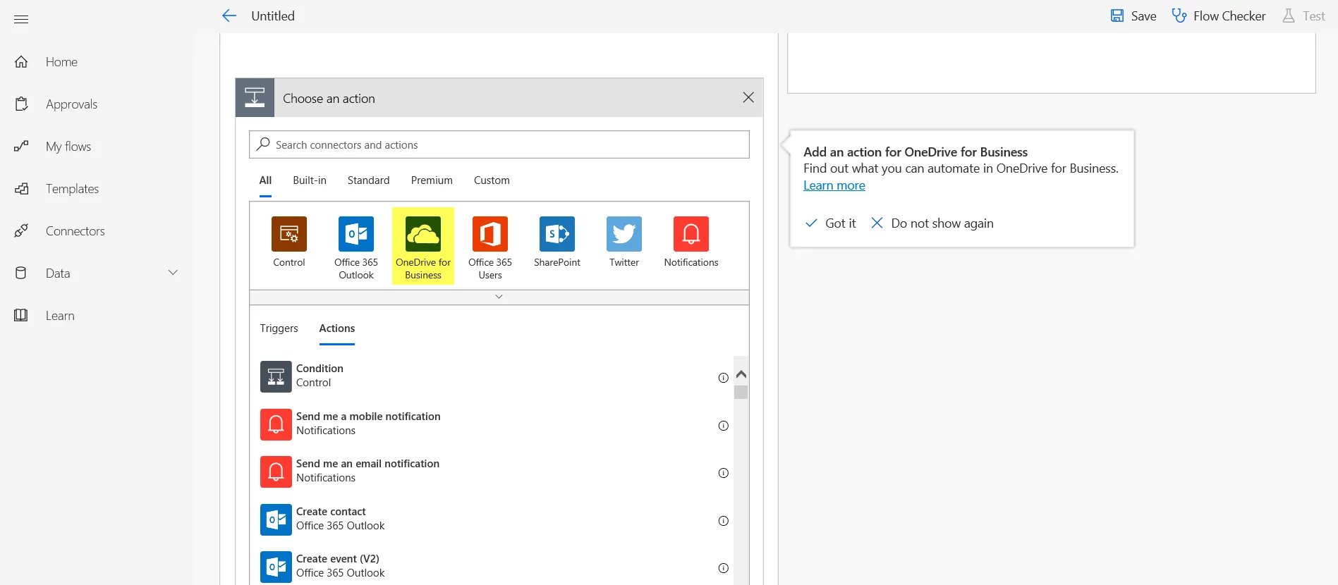1338x585 pixels.
Task: Select Send me an email notification
Action: click(367, 464)
